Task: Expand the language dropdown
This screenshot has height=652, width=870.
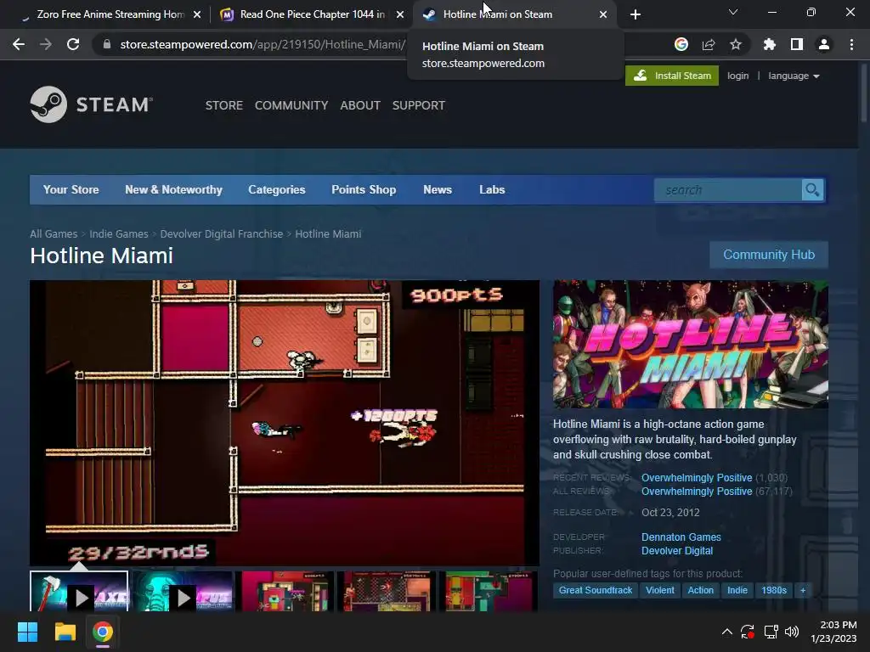Action: [794, 76]
